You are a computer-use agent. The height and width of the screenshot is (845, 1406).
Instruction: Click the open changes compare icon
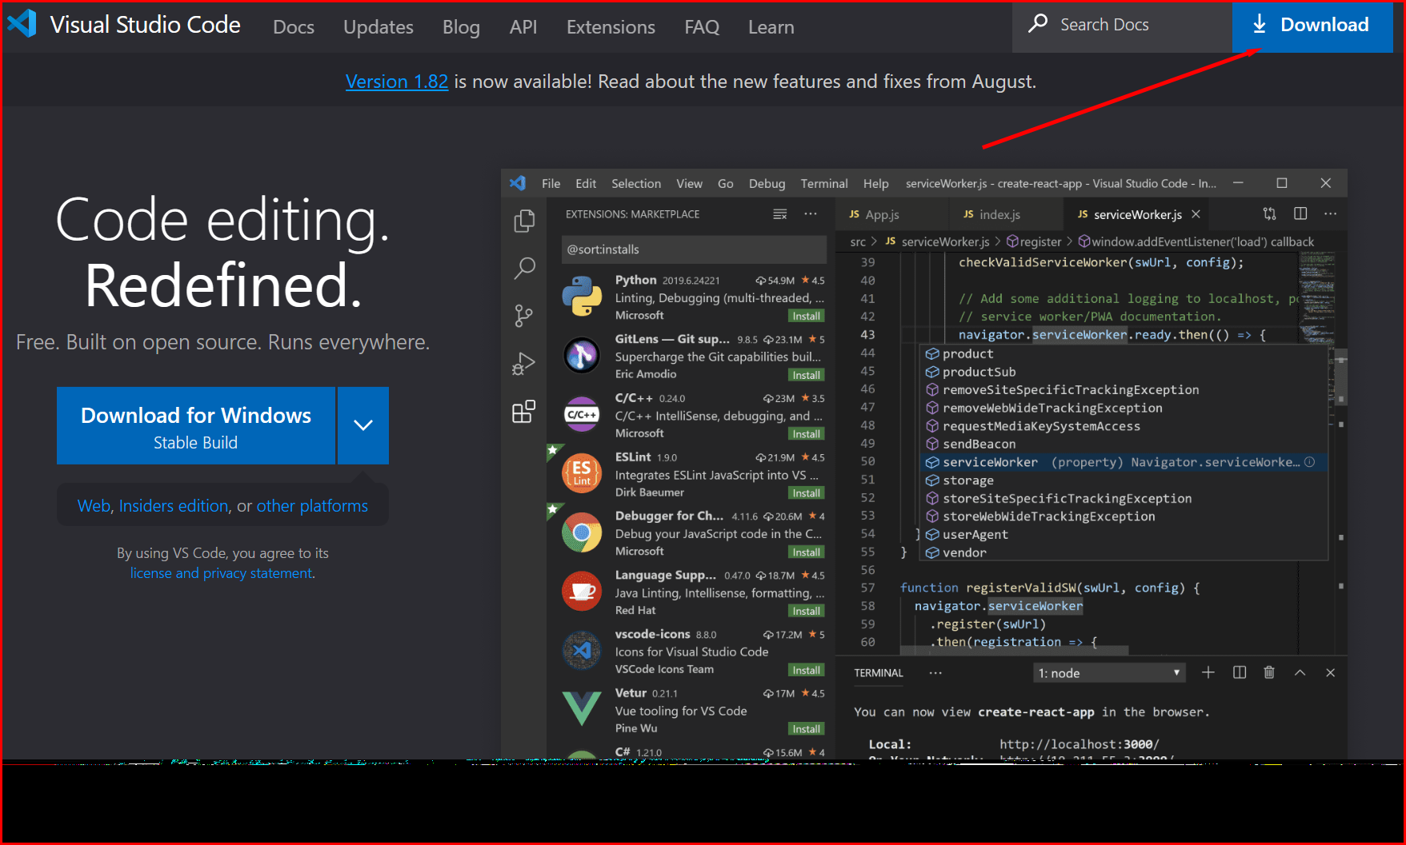pyautogui.click(x=1269, y=213)
